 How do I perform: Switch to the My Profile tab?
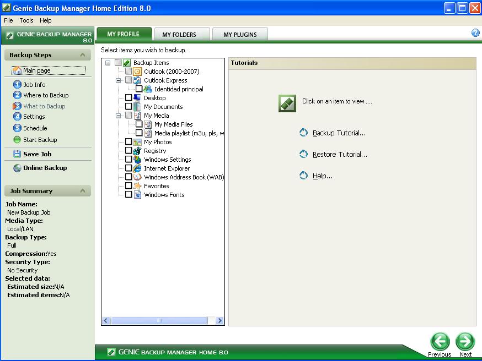(124, 34)
